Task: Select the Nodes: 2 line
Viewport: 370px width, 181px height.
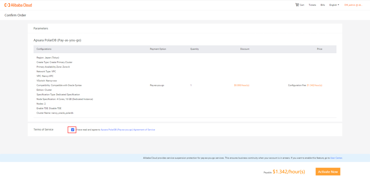Action: tap(41, 104)
